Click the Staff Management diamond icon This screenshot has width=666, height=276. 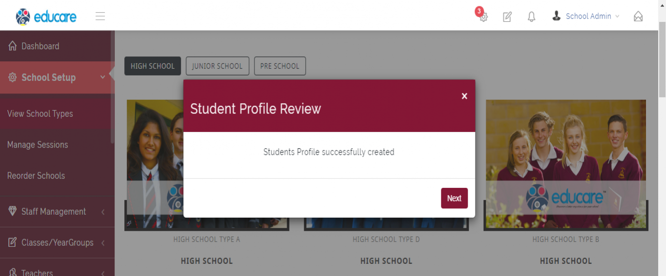click(13, 211)
